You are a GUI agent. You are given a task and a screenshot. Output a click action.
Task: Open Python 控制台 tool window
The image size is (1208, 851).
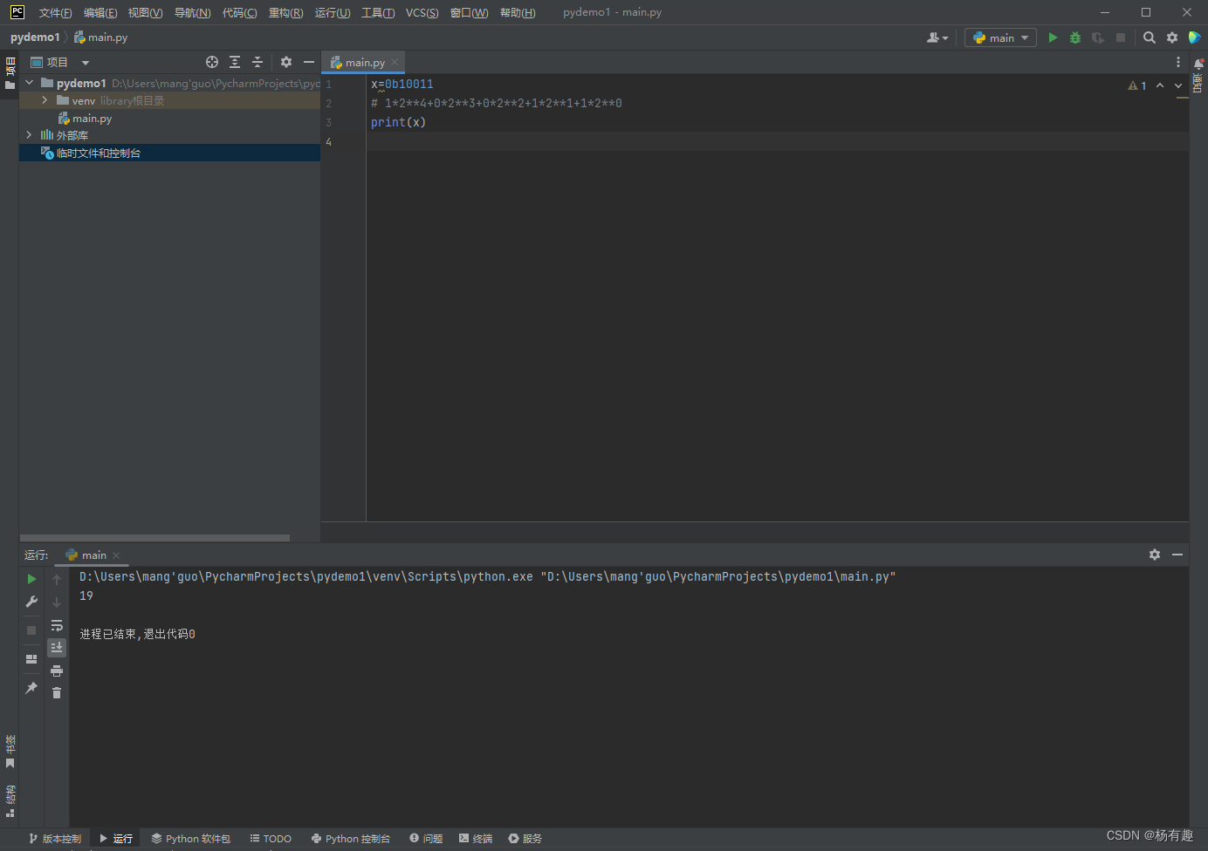click(351, 839)
